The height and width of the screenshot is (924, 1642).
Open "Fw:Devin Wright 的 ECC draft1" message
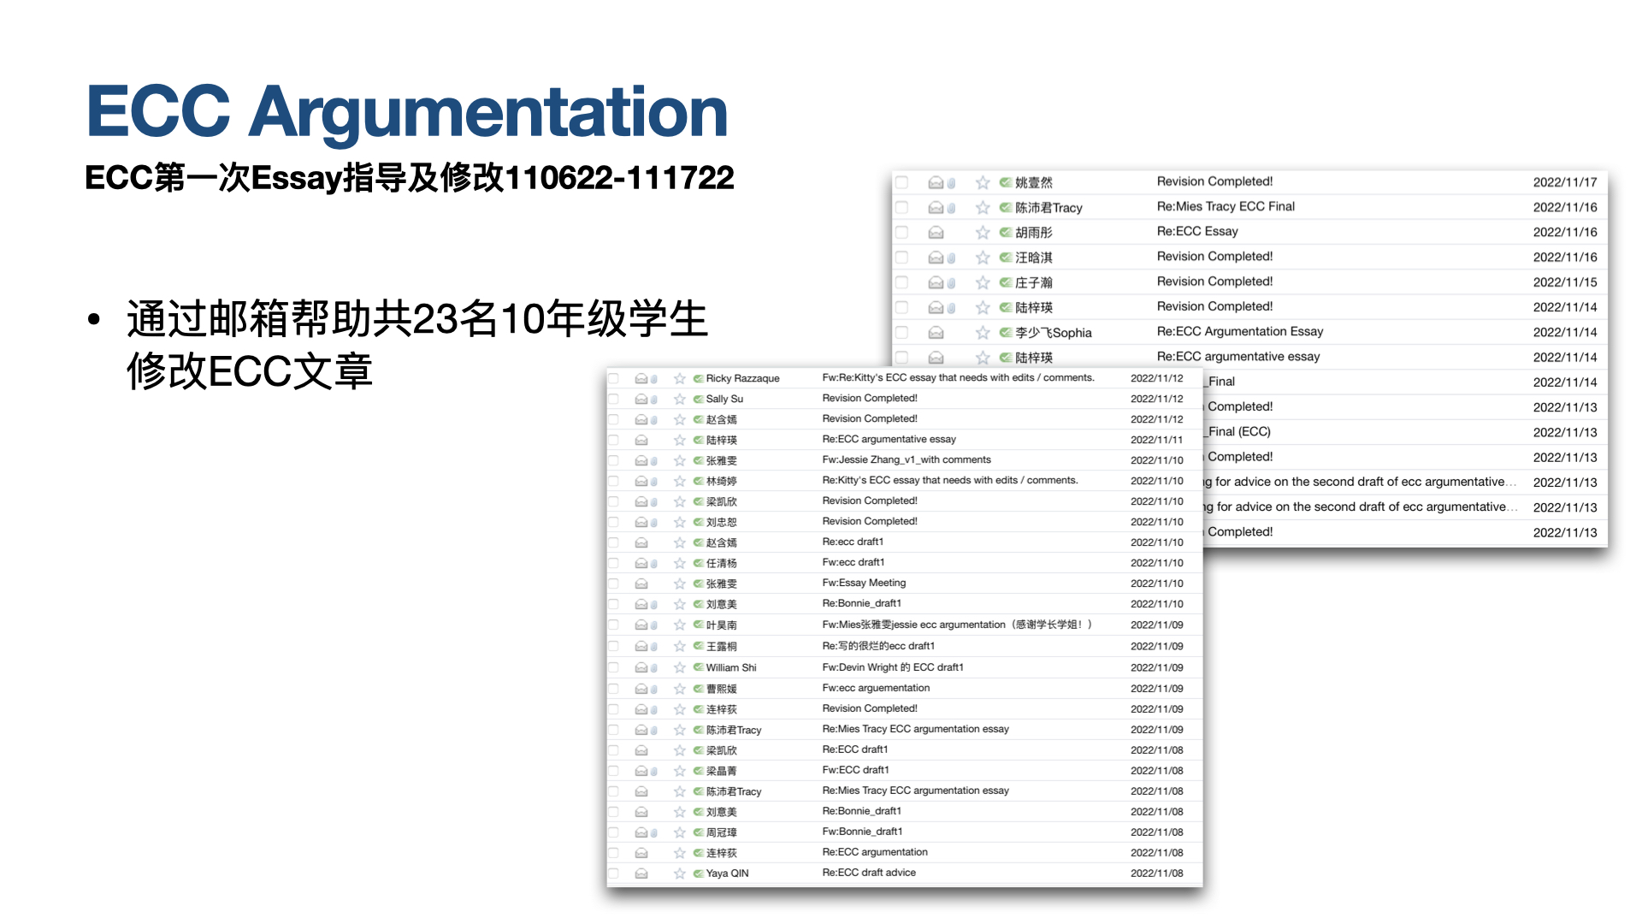point(892,667)
